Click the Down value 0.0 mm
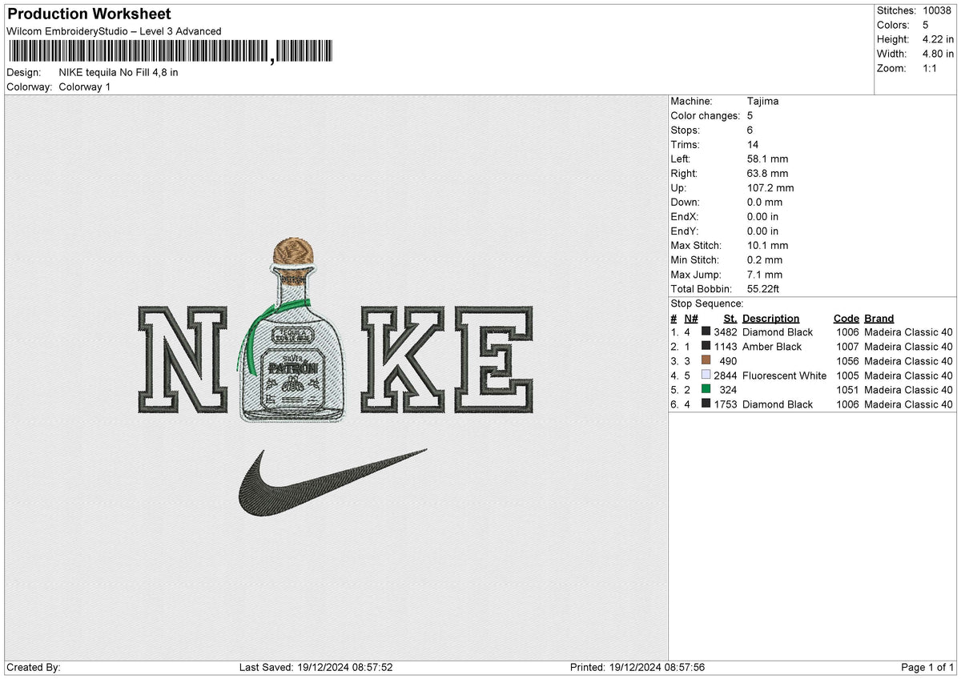This screenshot has height=679, width=961. (x=764, y=202)
